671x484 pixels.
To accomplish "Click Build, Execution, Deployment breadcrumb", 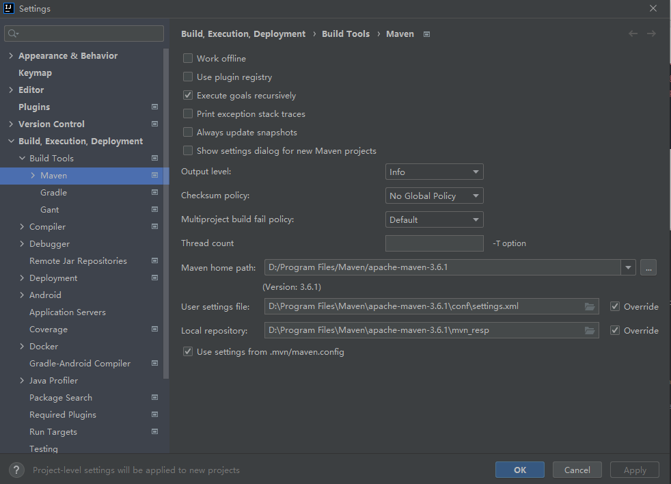I will coord(243,33).
